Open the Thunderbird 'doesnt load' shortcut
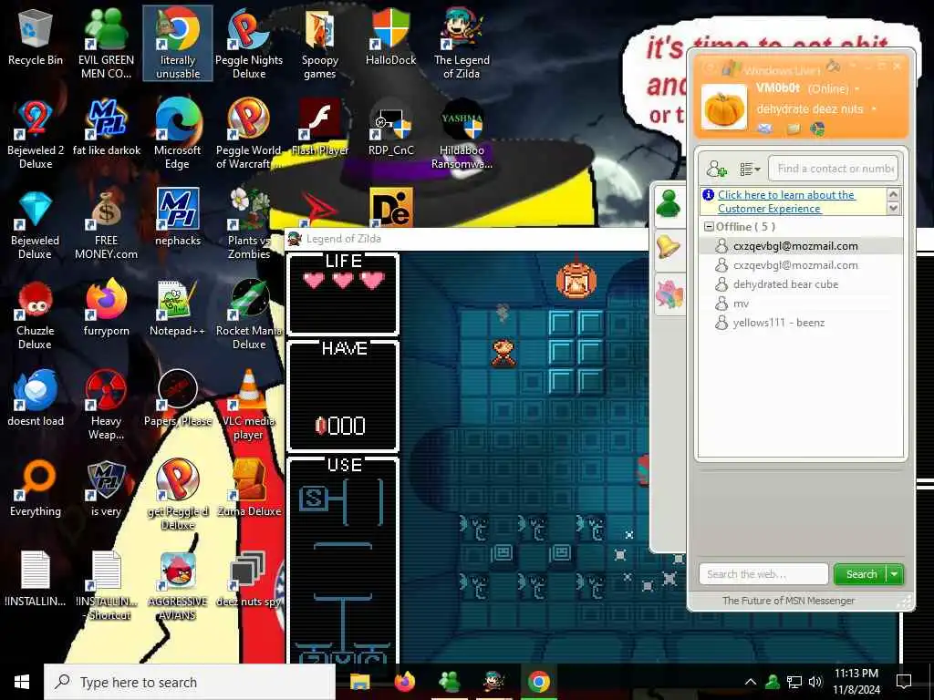Screen dimensions: 934x700 coord(36,399)
